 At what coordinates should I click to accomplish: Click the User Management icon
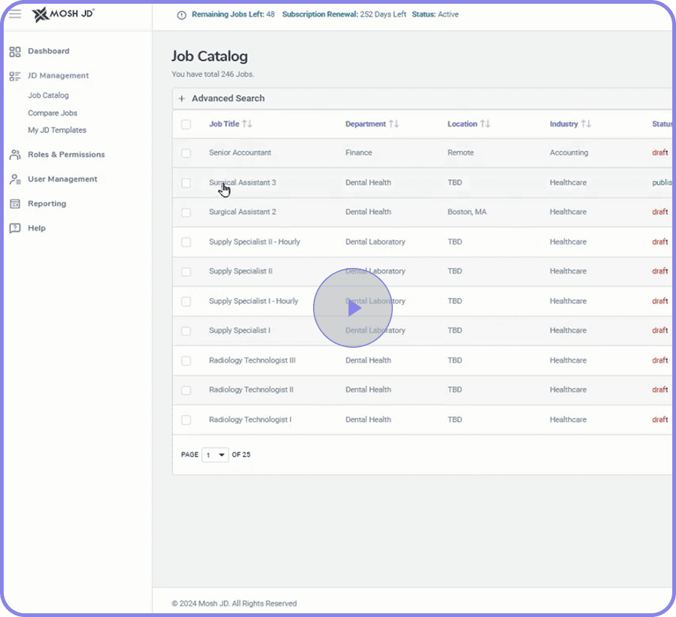15,179
